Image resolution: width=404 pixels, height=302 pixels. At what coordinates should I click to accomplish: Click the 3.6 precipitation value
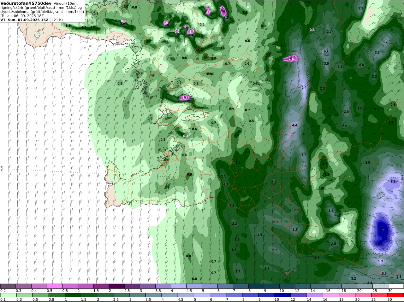[x=384, y=273]
